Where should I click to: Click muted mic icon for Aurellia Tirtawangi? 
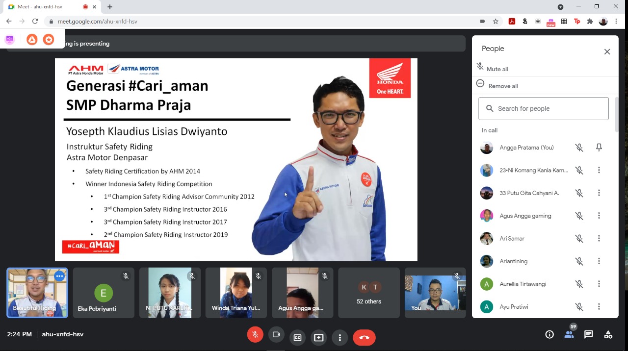(579, 284)
